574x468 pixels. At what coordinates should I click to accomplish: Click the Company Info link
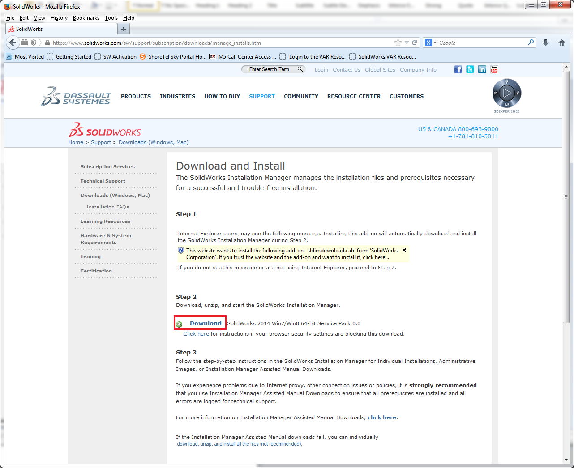click(x=418, y=70)
